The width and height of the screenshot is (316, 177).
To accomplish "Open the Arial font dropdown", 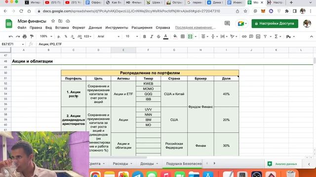I will click(109, 36).
